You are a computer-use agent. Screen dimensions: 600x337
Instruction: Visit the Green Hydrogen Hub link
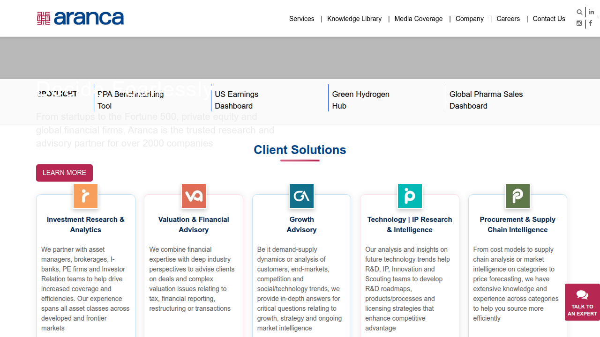tap(361, 100)
